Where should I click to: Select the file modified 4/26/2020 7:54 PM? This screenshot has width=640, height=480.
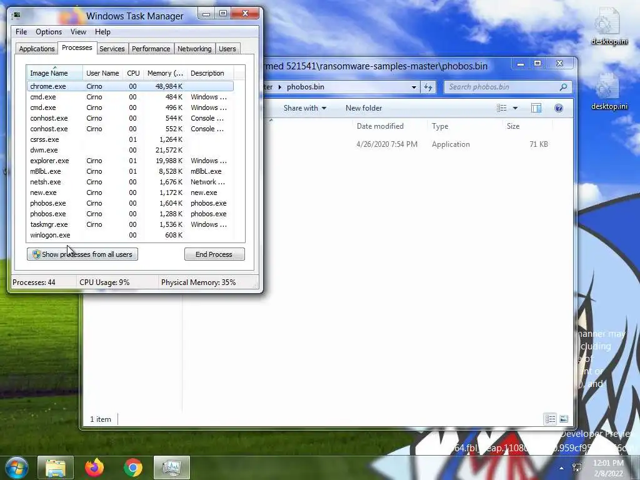408,144
